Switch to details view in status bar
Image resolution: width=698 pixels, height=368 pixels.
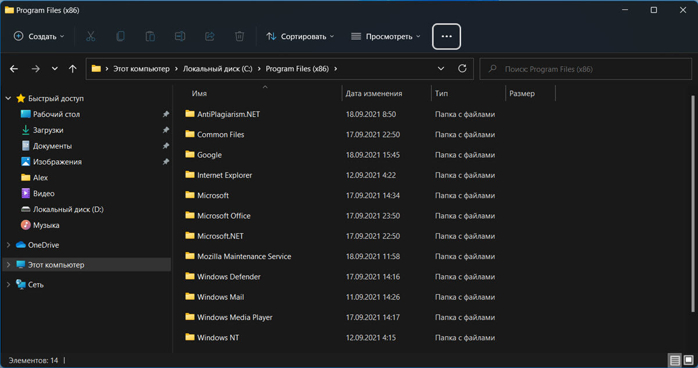(x=675, y=360)
